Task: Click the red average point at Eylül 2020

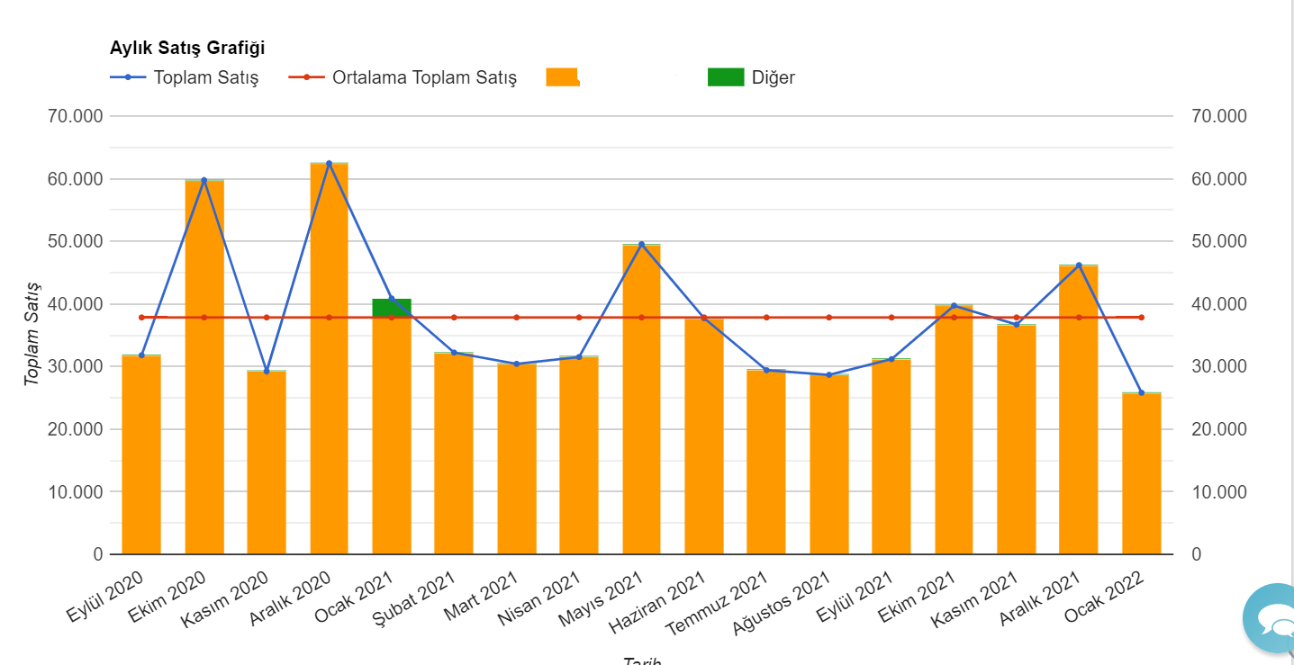Action: 141,318
